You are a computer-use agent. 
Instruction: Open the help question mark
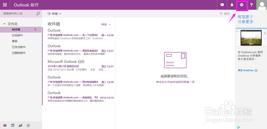click(x=251, y=5)
